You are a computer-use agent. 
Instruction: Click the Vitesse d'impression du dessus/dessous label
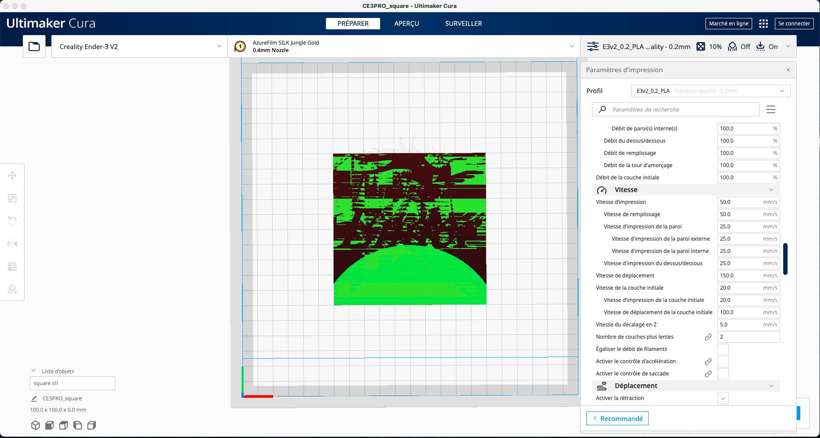click(x=653, y=263)
